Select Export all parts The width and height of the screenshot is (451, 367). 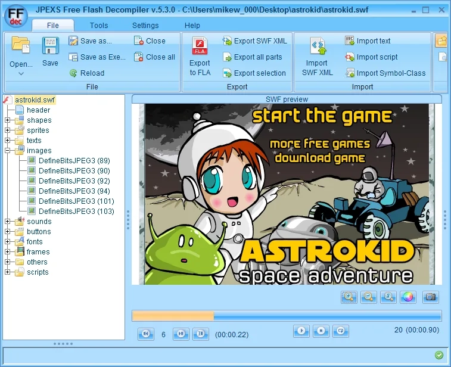253,57
